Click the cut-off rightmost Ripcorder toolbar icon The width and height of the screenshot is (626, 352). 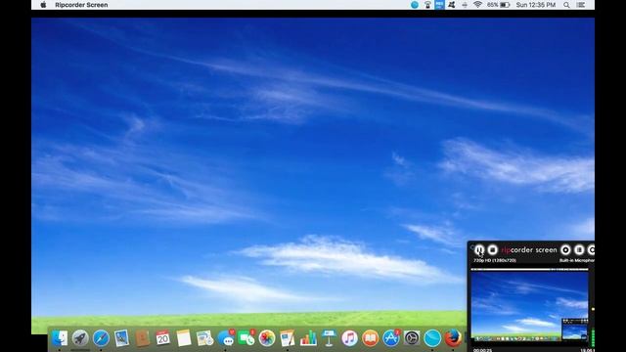(591, 250)
